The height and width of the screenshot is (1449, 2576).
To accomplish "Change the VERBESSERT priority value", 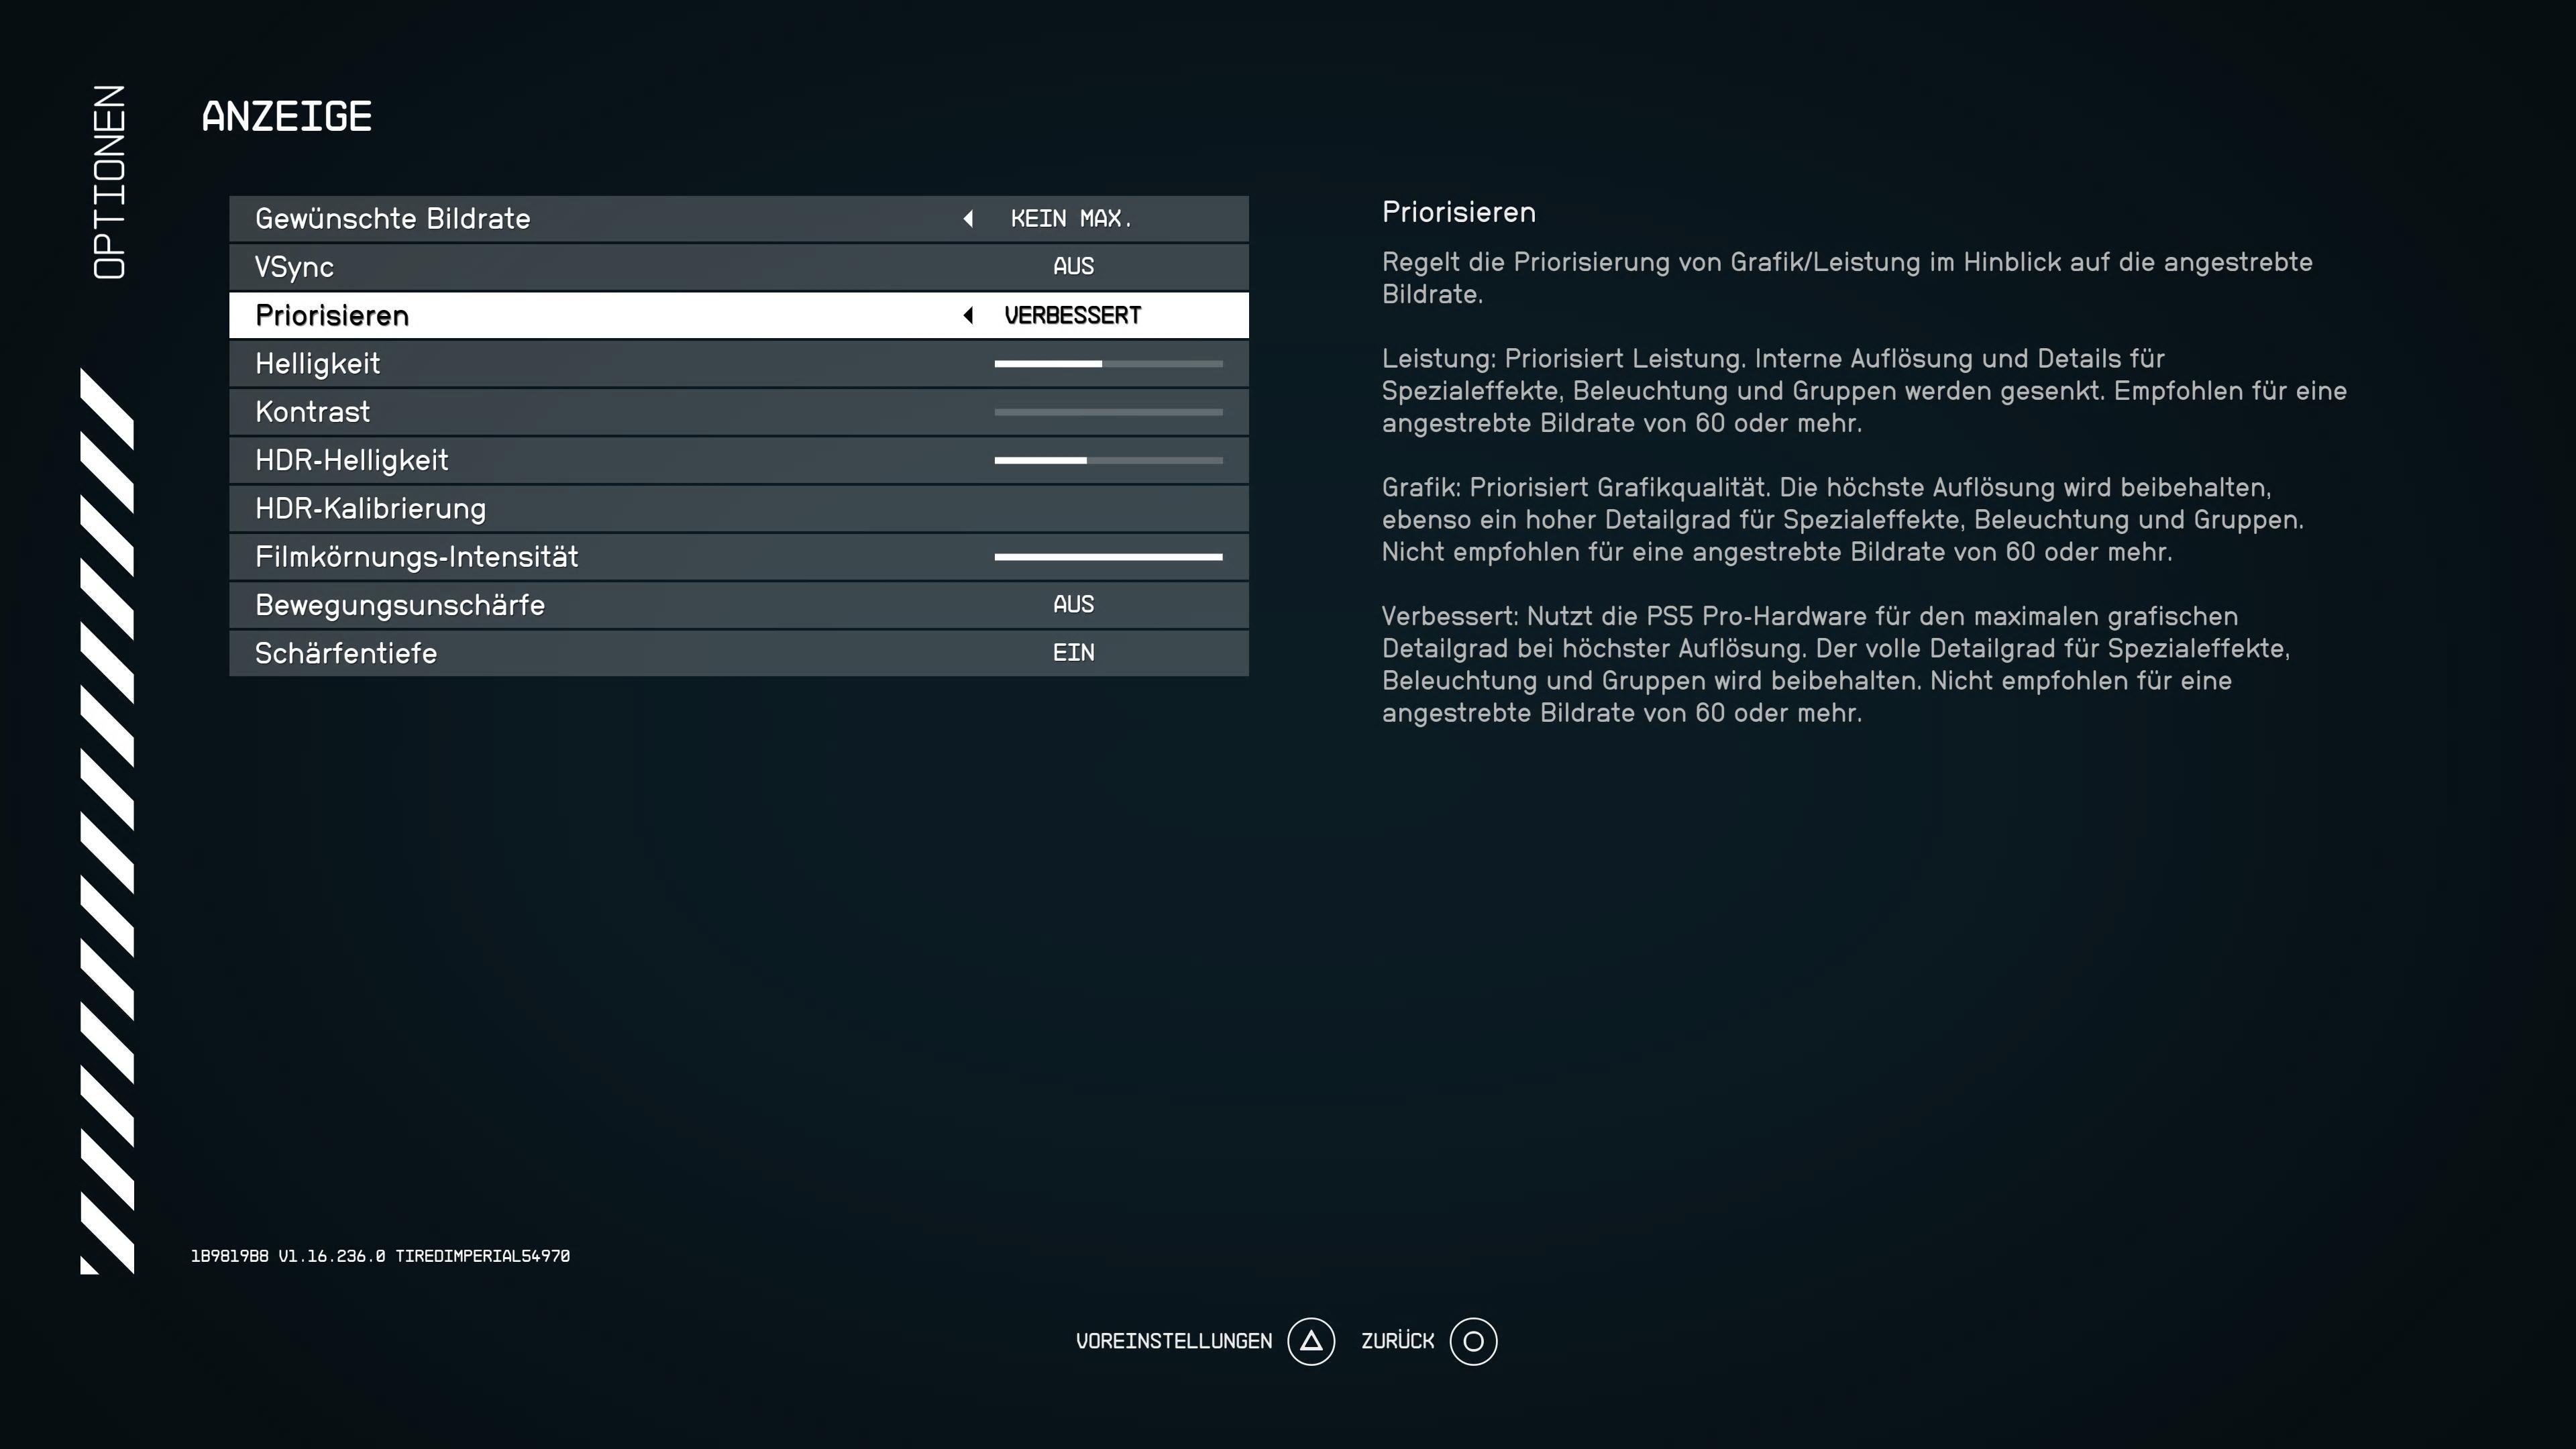I will 1072,315.
